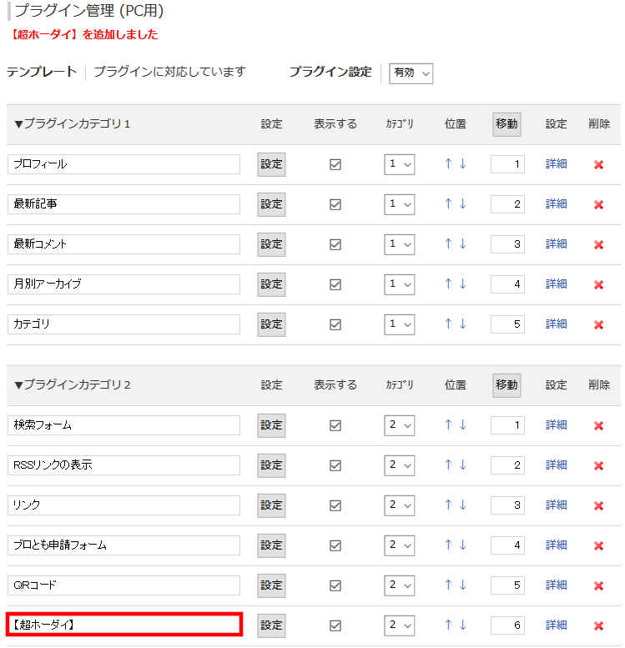Delete the 最新コメント plugin
The image size is (625, 648).
pos(598,245)
